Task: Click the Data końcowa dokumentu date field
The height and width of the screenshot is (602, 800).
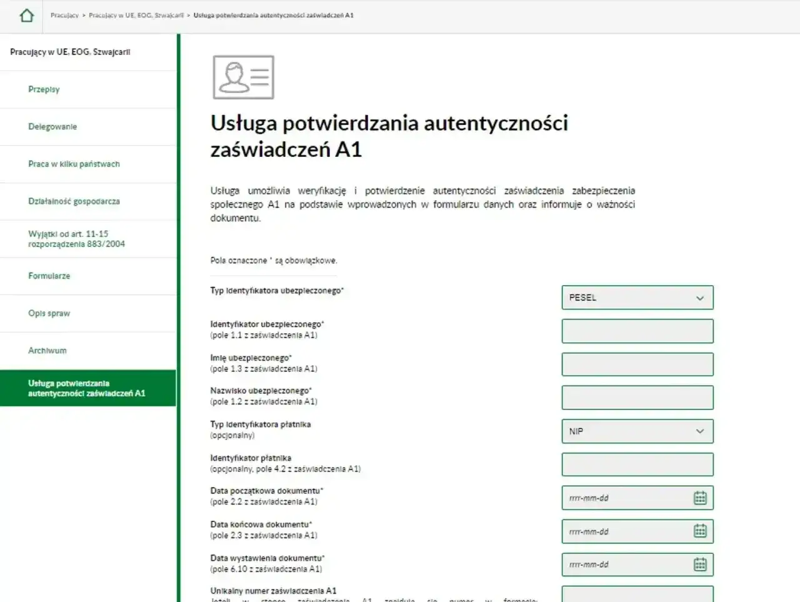Action: click(637, 531)
